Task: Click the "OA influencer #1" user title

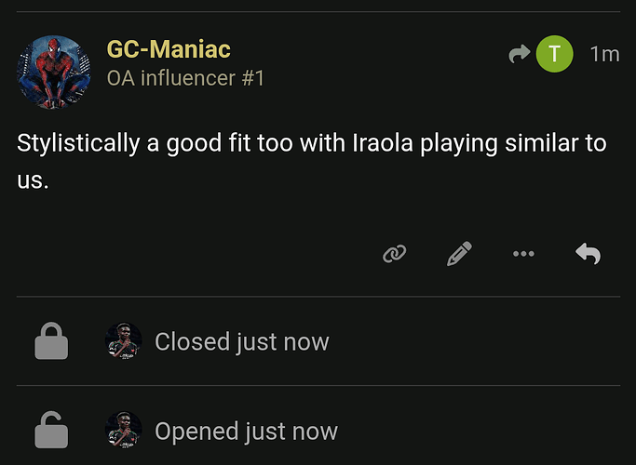Action: 185,78
